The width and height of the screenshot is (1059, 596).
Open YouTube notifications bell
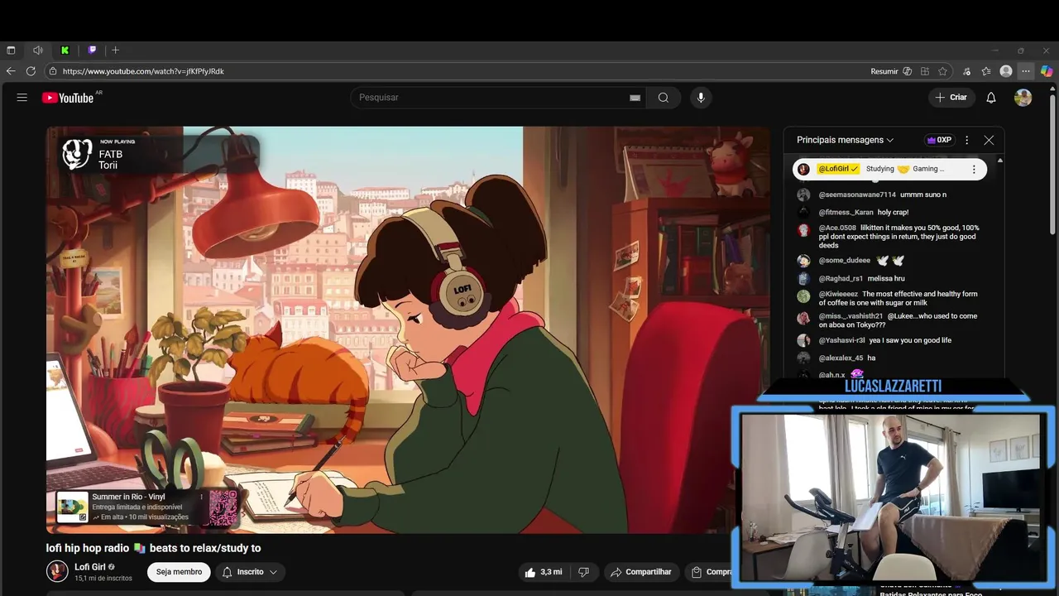click(x=991, y=98)
